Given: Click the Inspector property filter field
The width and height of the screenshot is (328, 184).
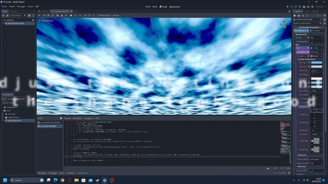Looking at the screenshot, I should click(307, 24).
